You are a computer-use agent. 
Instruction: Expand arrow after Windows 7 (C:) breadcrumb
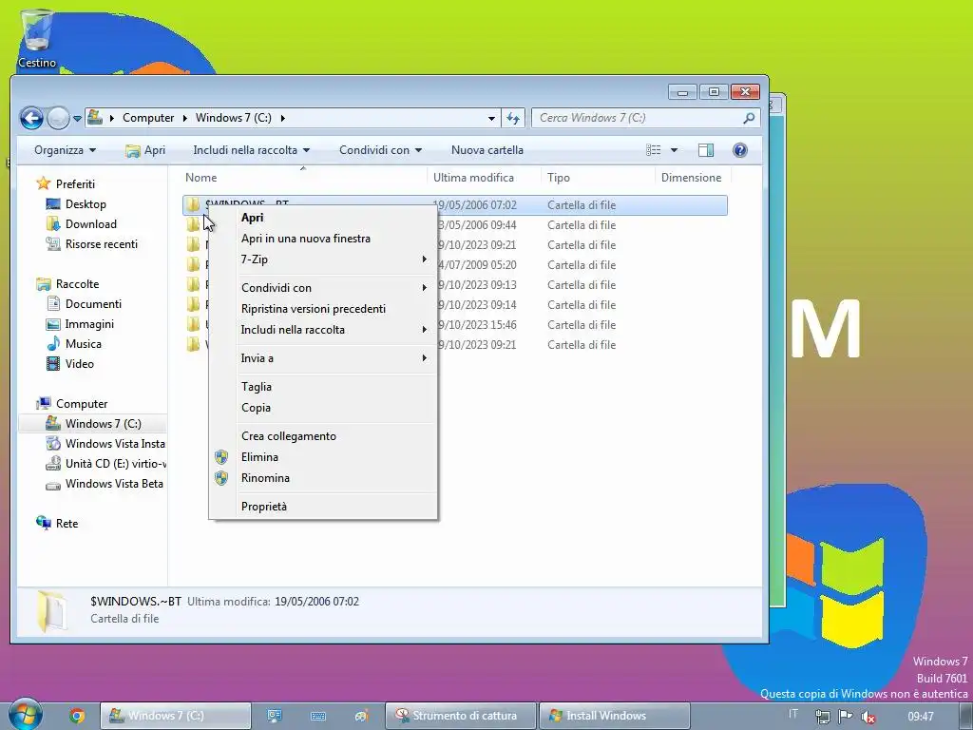click(x=283, y=118)
